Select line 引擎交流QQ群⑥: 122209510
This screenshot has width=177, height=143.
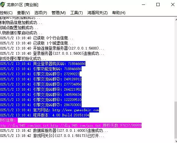coord(41,100)
